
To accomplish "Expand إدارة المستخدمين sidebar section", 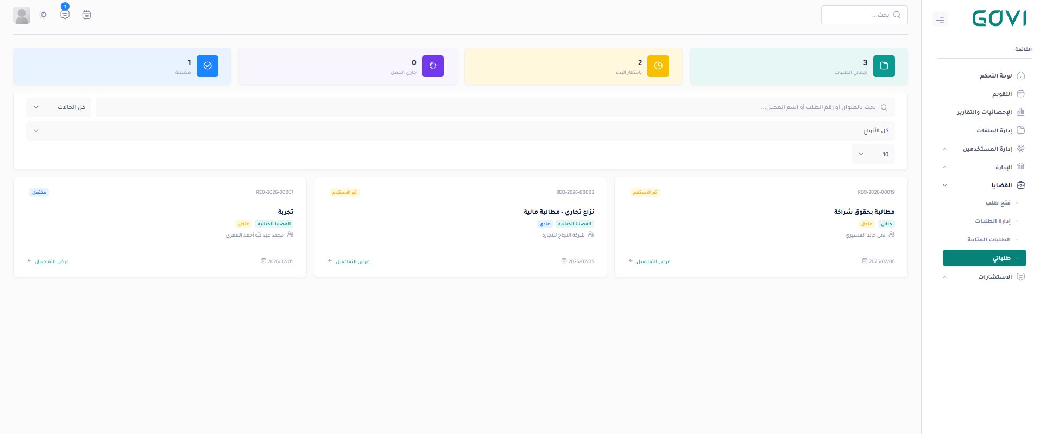I will coord(987,149).
